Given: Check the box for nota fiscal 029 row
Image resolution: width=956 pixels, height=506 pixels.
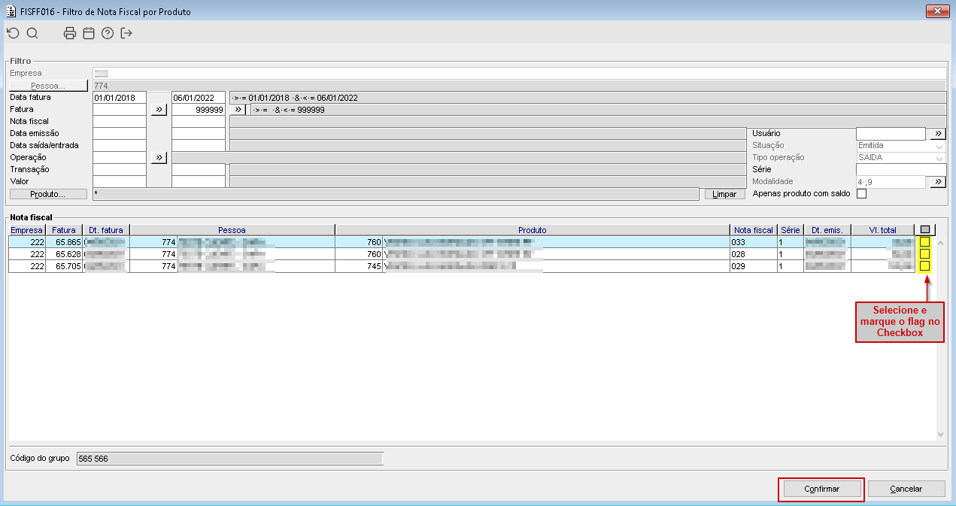Looking at the screenshot, I should click(924, 266).
